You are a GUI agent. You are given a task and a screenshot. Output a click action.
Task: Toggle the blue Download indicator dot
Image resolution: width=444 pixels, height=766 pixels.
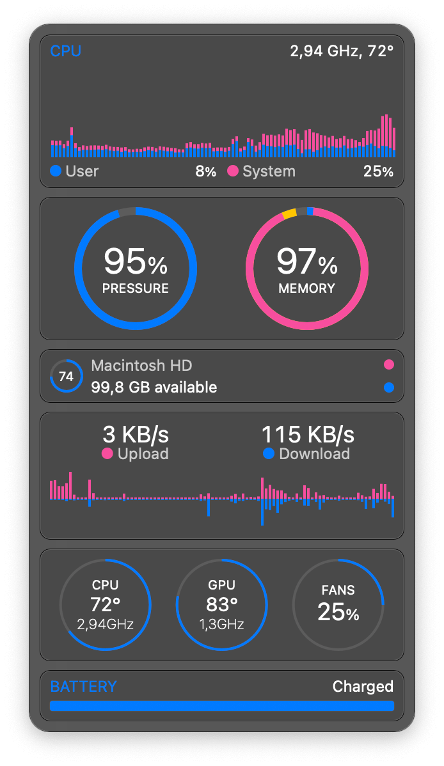point(269,454)
